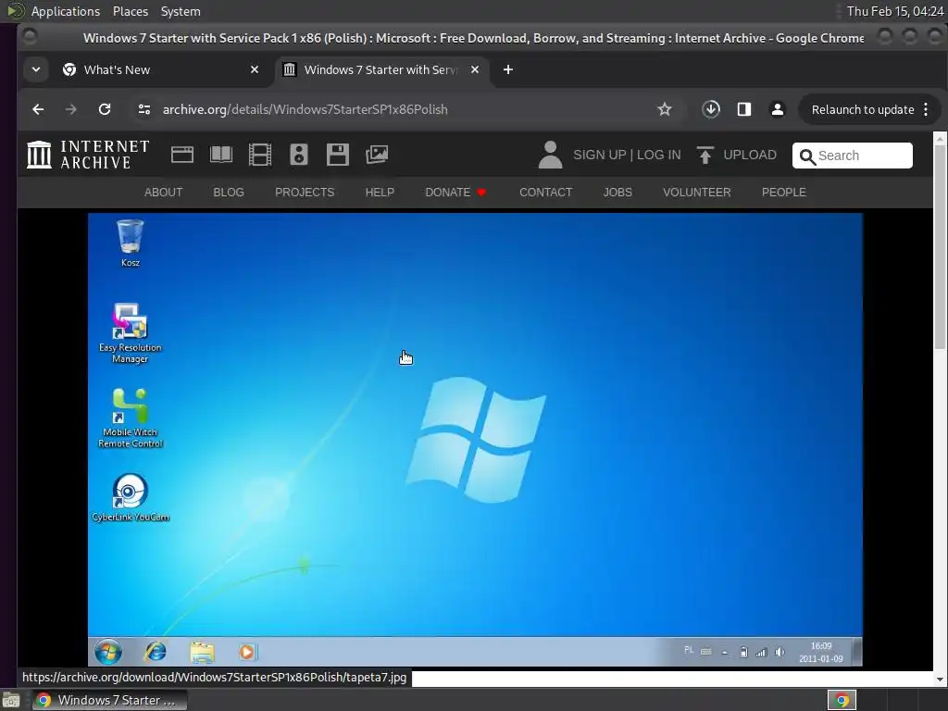This screenshot has height=711, width=948.
Task: Click the scrollbar down arrow
Action: tap(940, 680)
